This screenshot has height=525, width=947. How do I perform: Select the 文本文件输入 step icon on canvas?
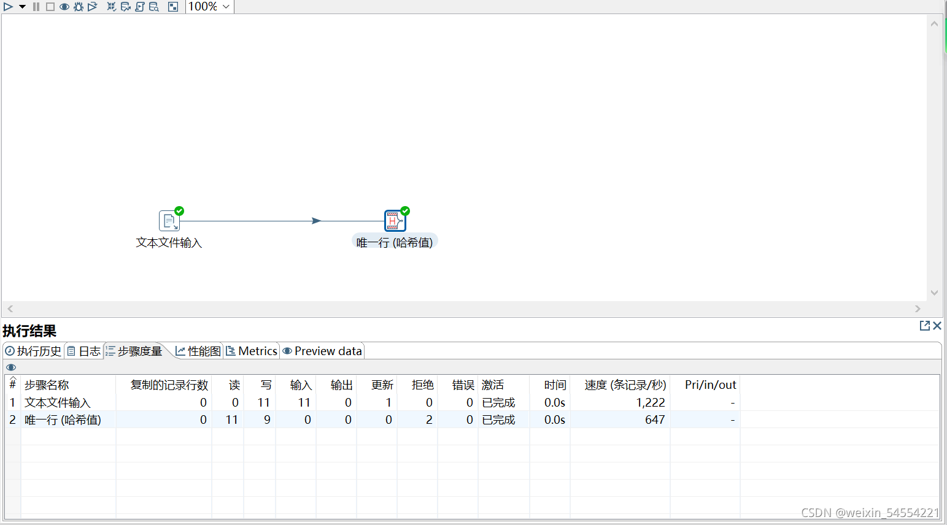pos(169,221)
